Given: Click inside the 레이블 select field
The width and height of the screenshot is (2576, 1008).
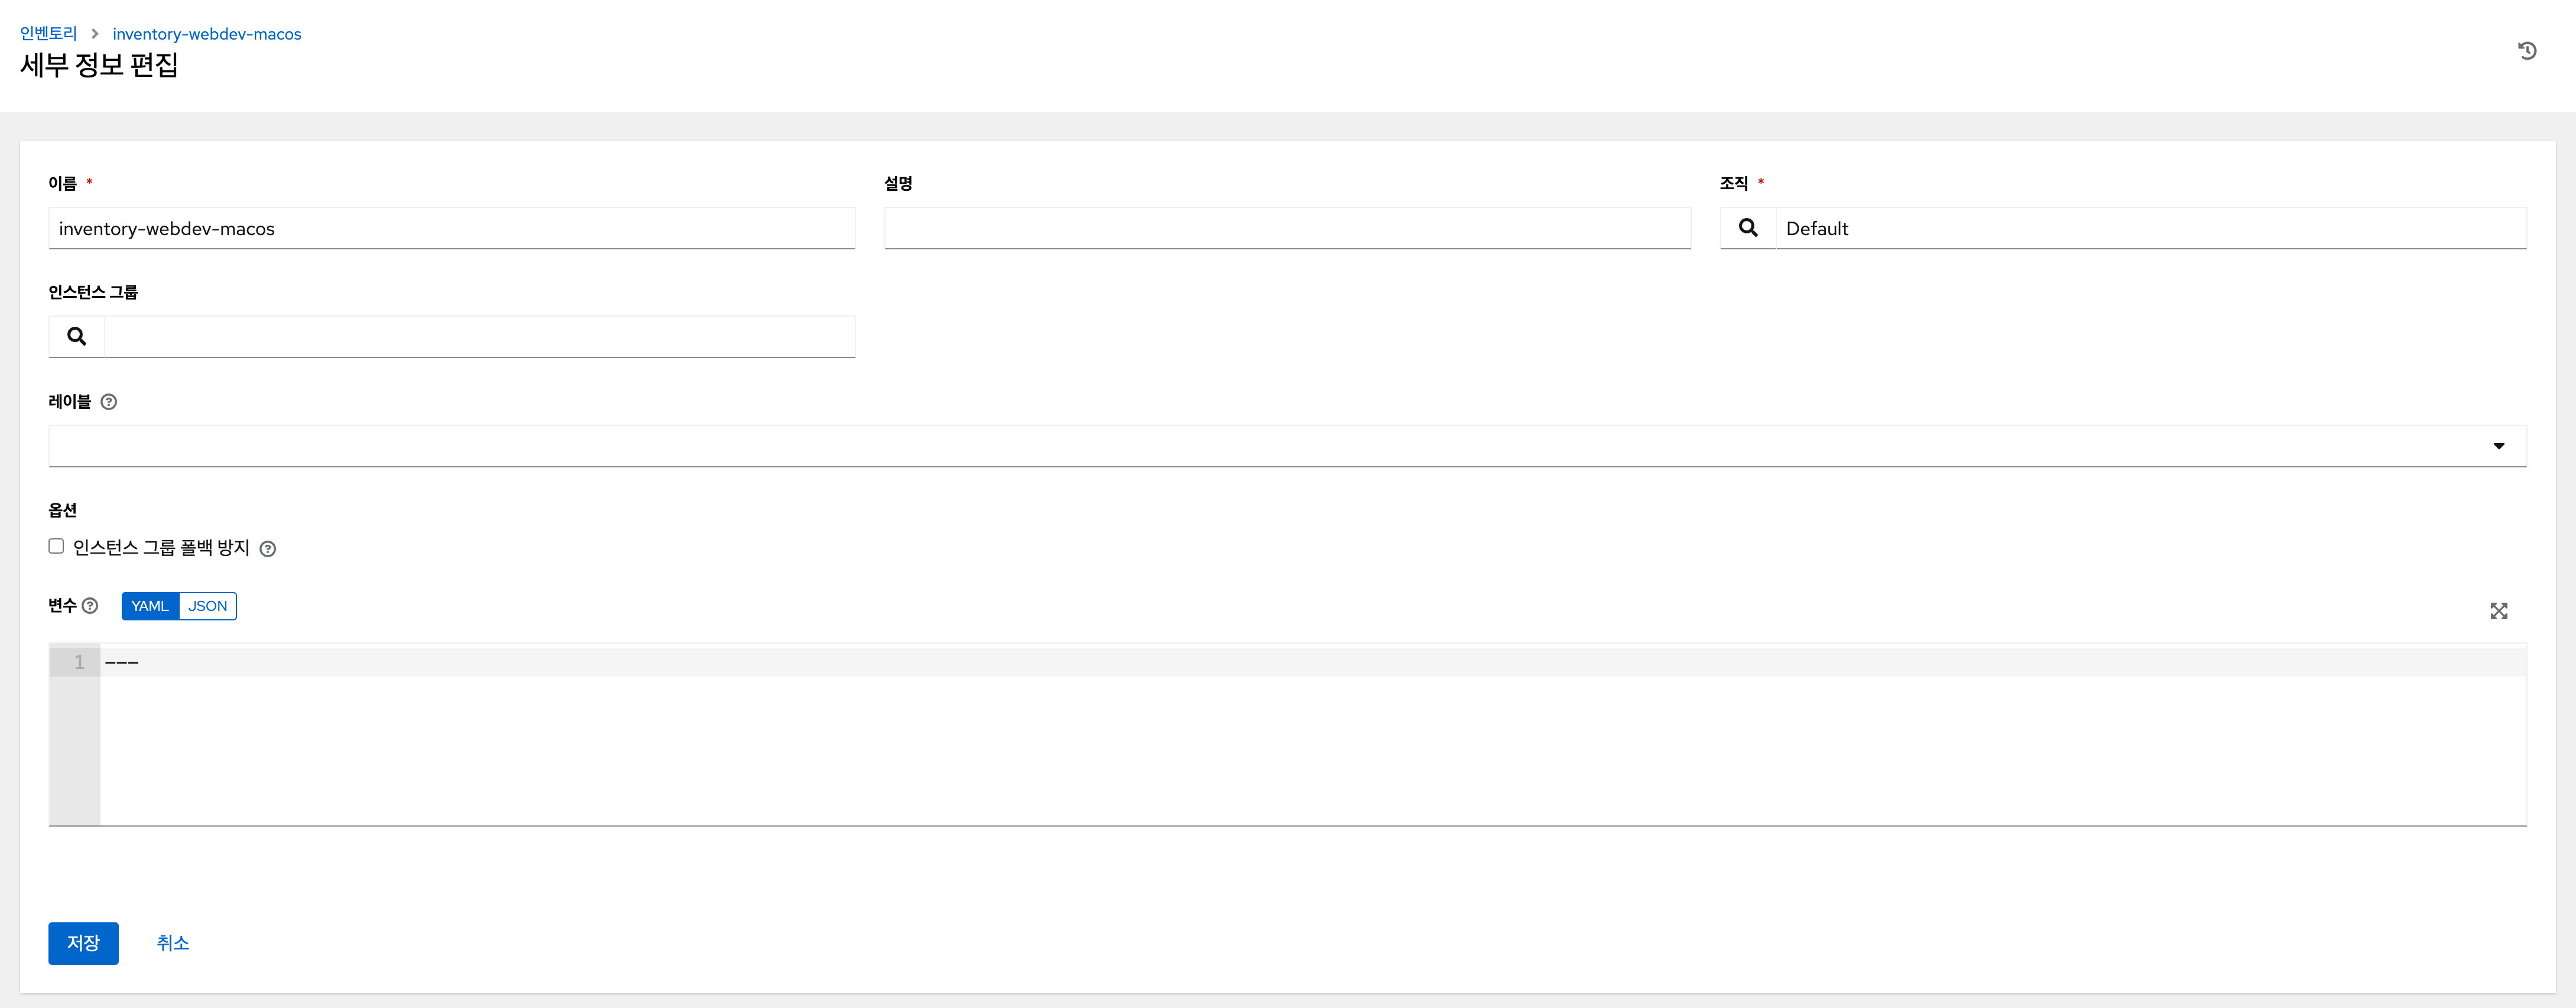Looking at the screenshot, I should click(1287, 446).
